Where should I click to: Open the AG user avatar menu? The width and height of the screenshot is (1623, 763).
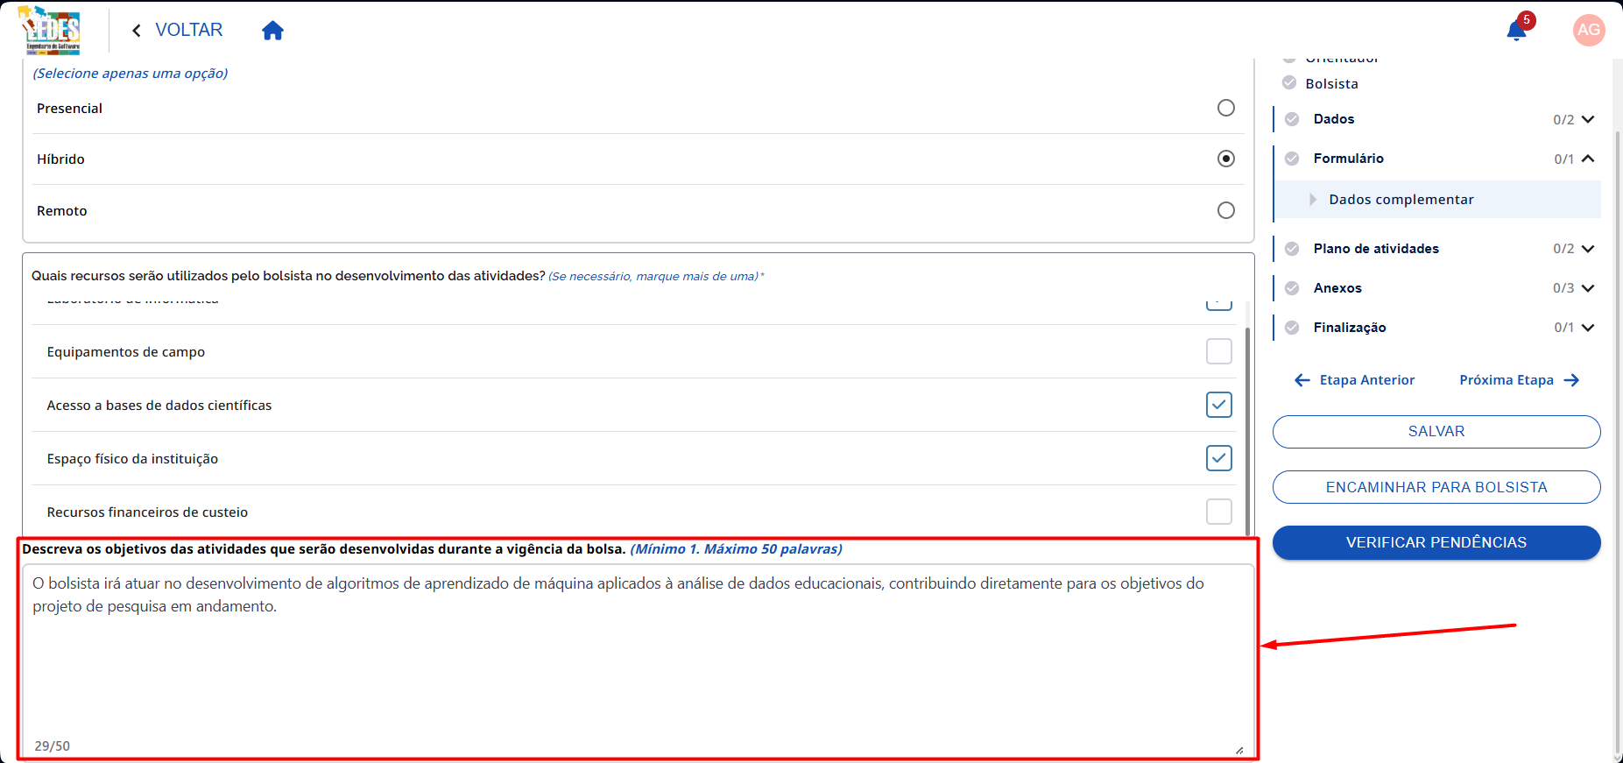(1589, 30)
